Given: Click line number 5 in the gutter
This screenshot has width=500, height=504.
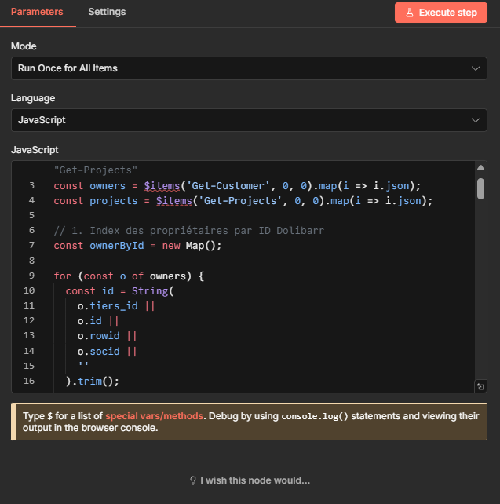Looking at the screenshot, I should (x=31, y=215).
